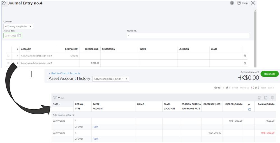
Task: Click the recent transactions clock icon
Action: pos(4,3)
